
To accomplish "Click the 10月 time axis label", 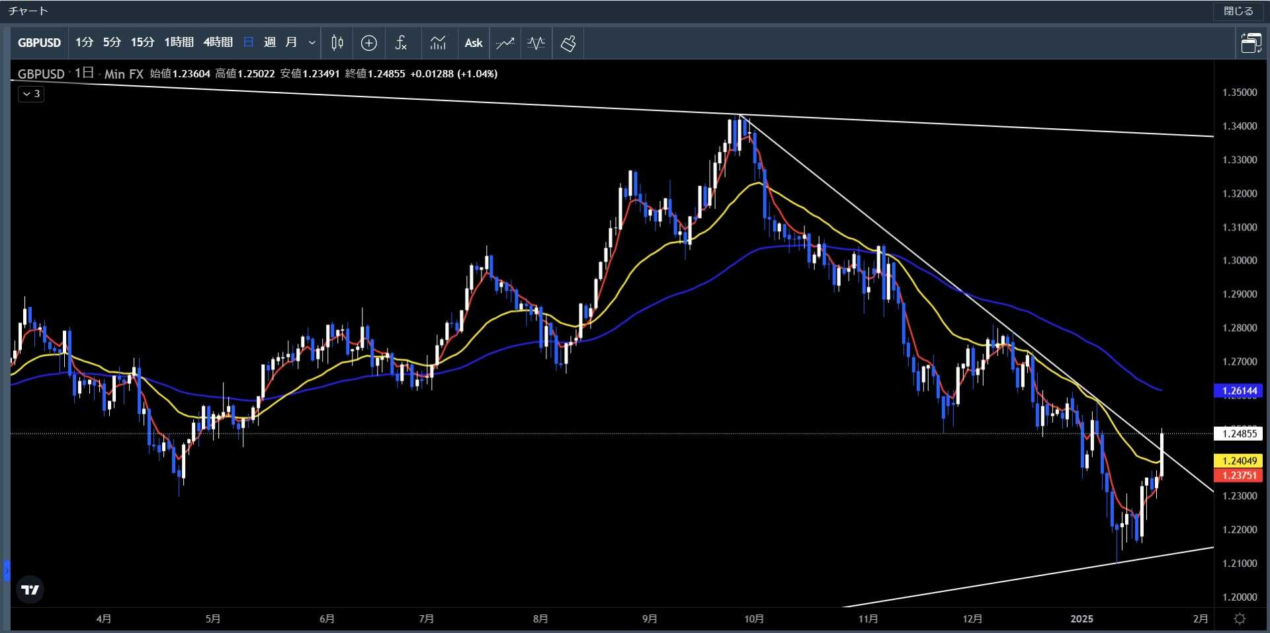I will pyautogui.click(x=754, y=618).
